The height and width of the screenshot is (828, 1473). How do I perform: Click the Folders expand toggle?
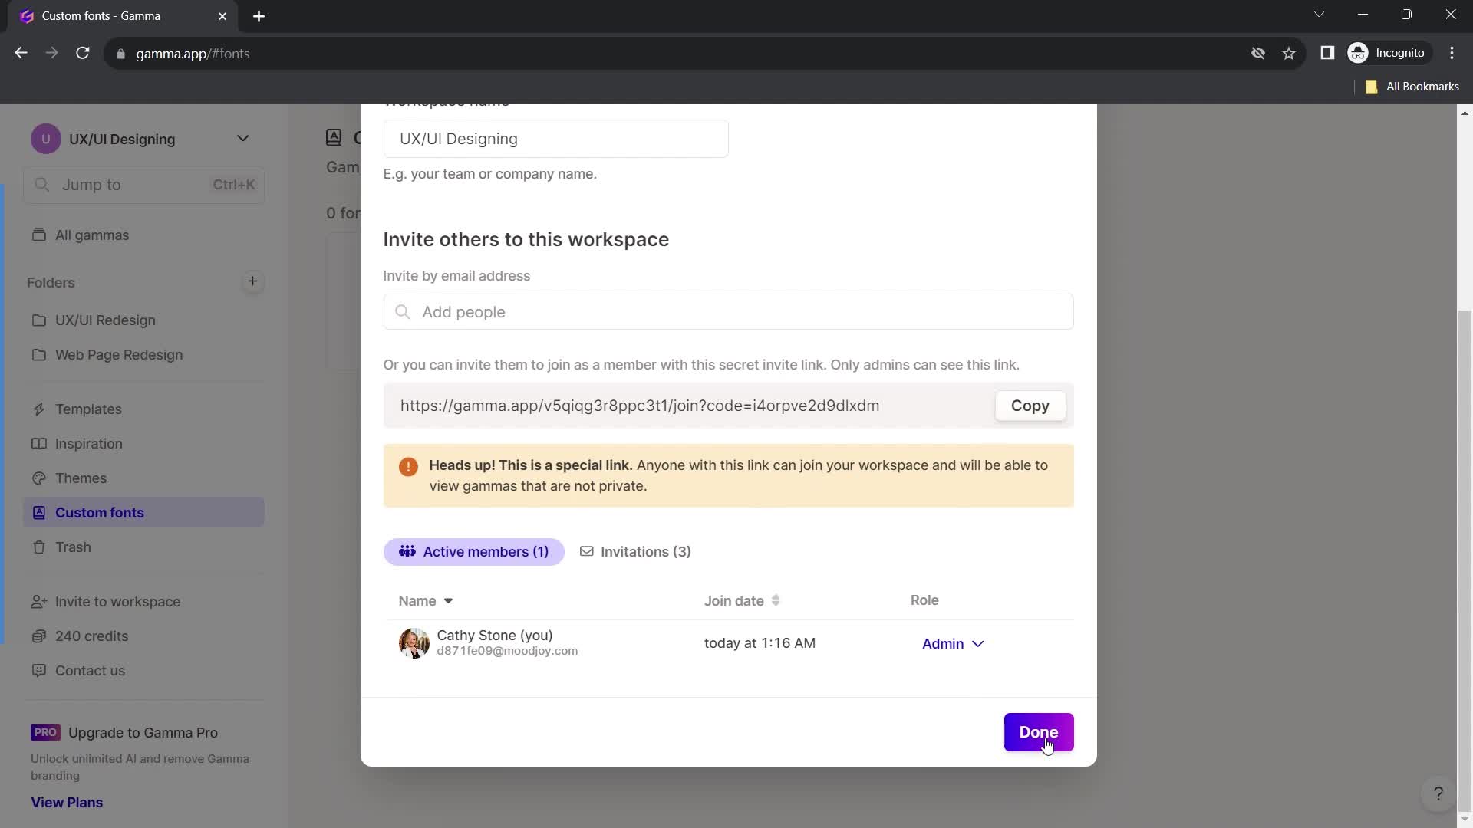(51, 283)
